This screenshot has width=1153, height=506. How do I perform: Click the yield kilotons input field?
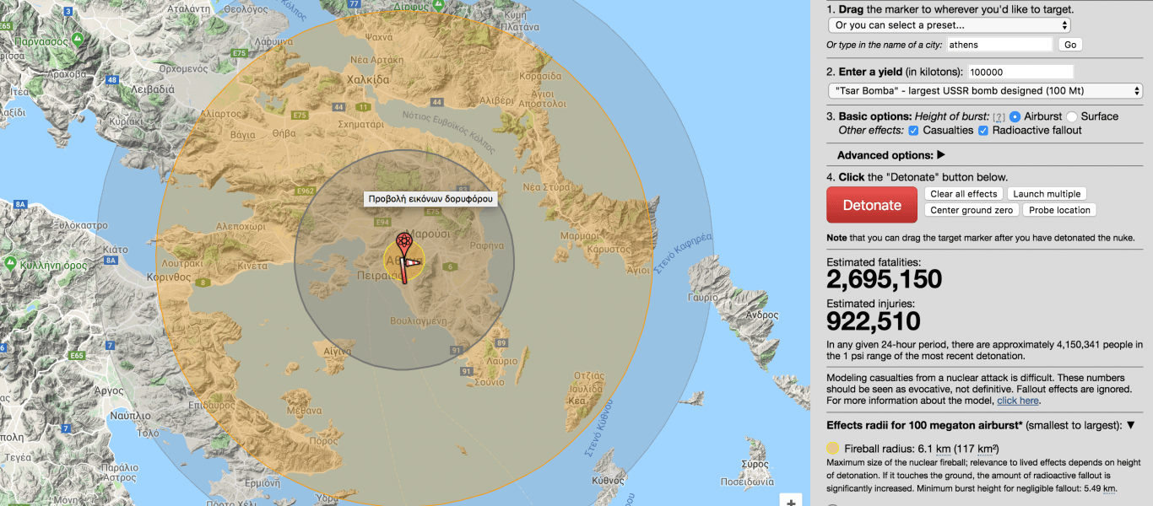[1020, 73]
